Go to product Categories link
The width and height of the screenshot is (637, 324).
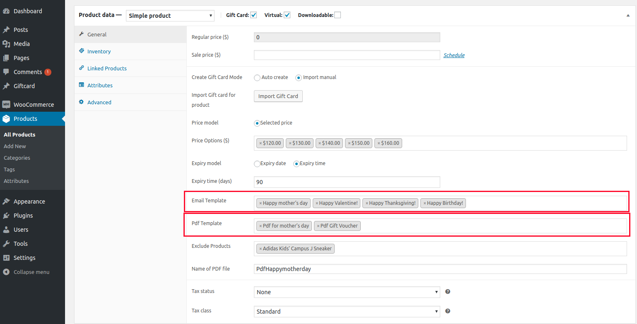click(17, 158)
